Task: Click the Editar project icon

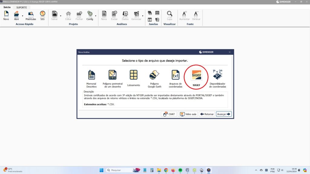Action: coord(68,16)
